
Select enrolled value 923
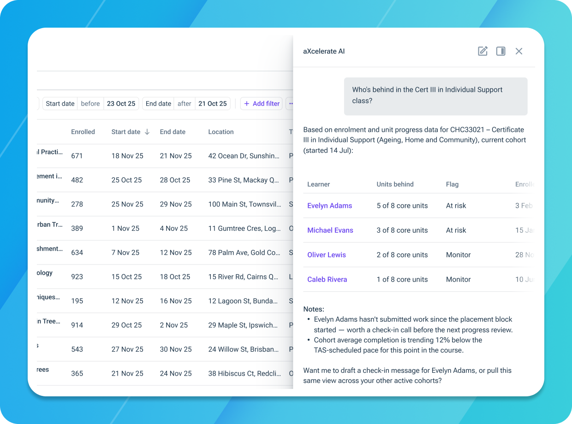77,277
